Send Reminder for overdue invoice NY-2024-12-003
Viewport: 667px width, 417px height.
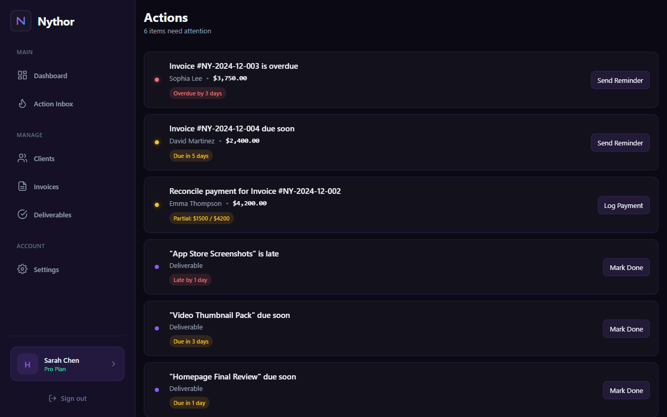pyautogui.click(x=620, y=80)
